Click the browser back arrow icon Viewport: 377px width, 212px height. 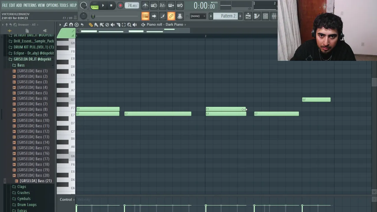coord(11,25)
